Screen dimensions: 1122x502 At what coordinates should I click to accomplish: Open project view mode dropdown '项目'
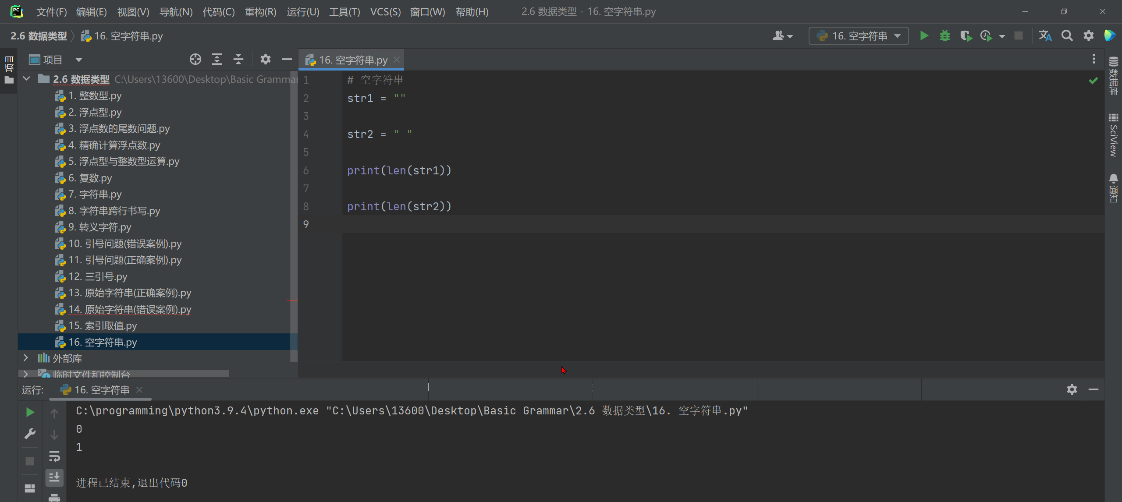click(55, 60)
